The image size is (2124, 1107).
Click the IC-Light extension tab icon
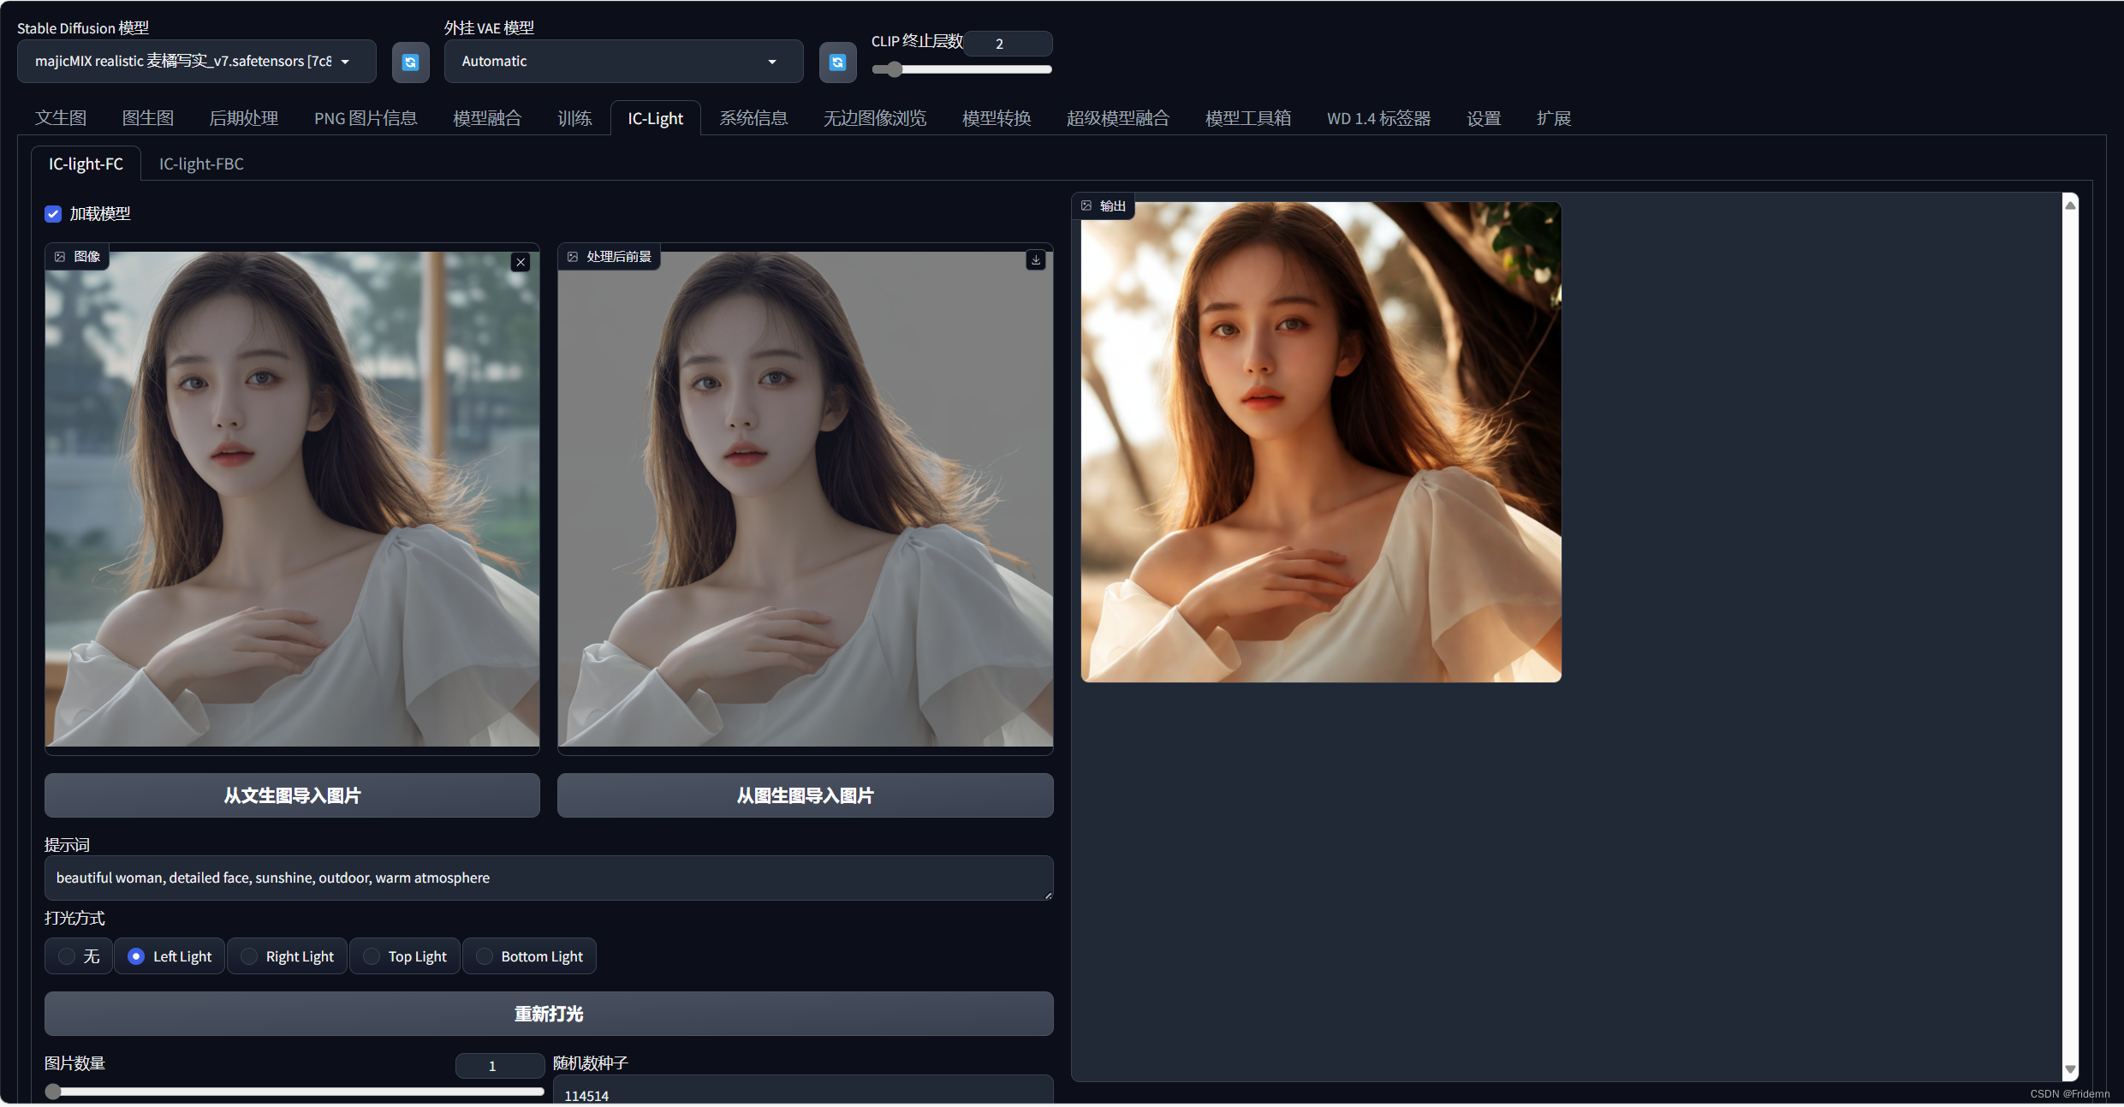tap(655, 118)
